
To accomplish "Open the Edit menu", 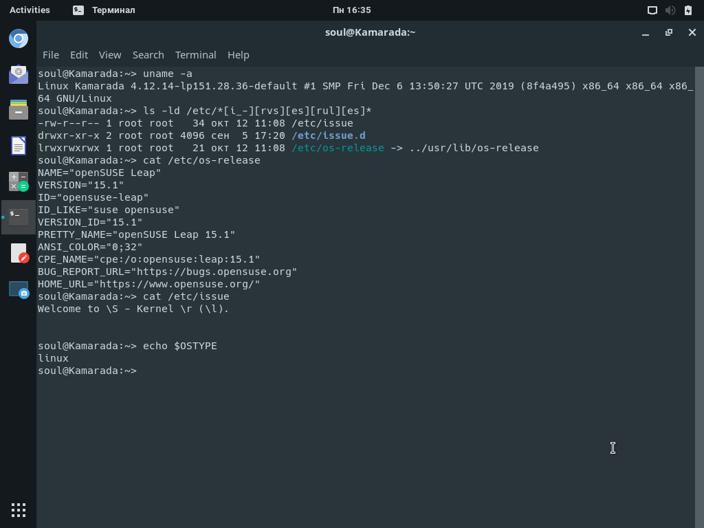I will (x=79, y=55).
